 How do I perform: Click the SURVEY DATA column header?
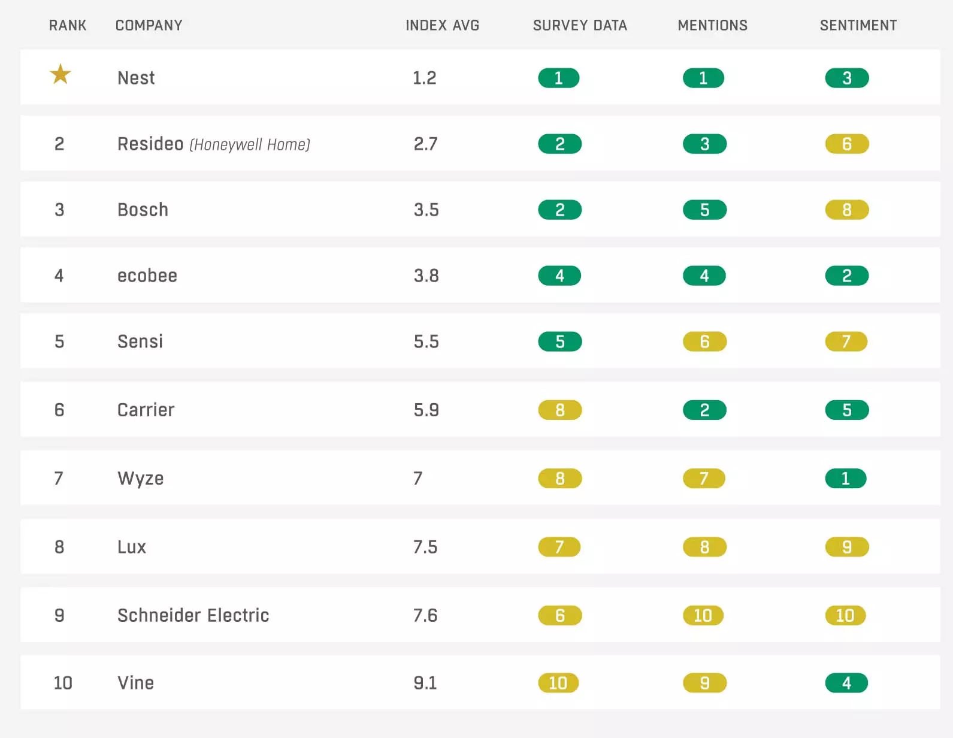[x=580, y=25]
